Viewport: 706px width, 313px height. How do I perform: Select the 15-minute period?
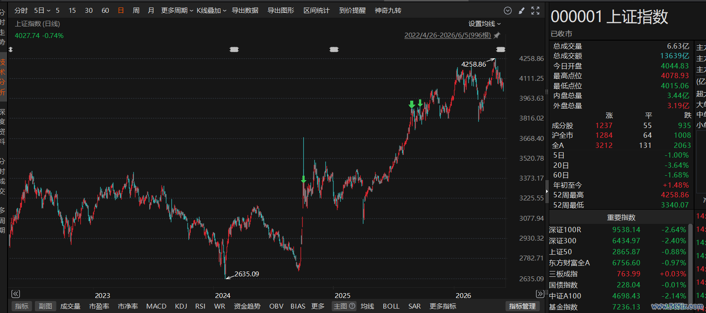(x=72, y=11)
